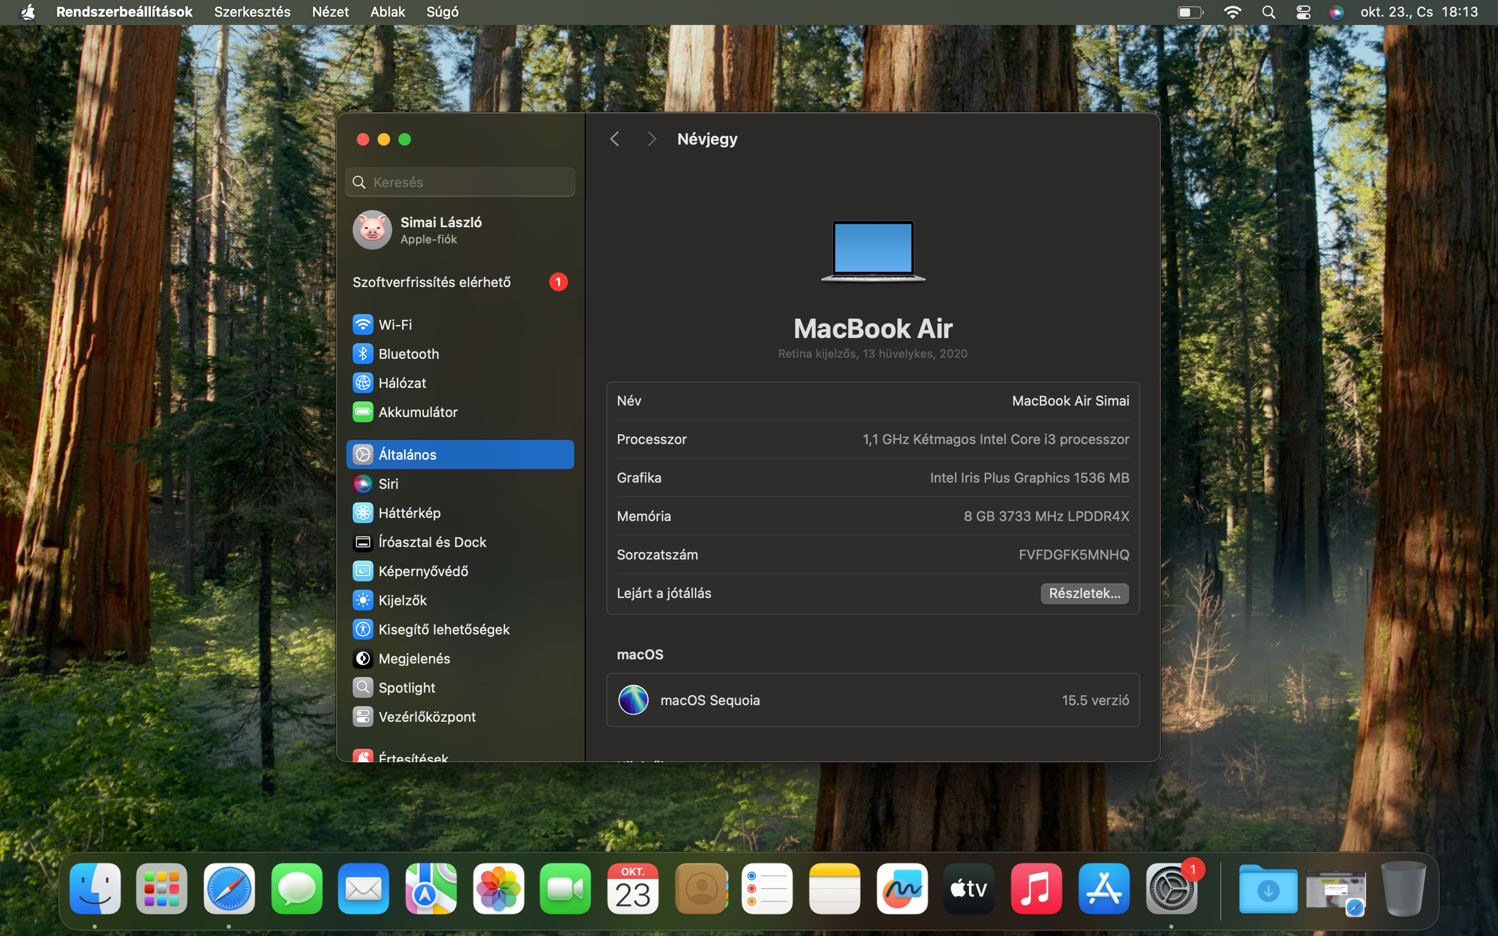Viewport: 1498px width, 936px height.
Task: Open the Nézet menu
Action: point(330,12)
